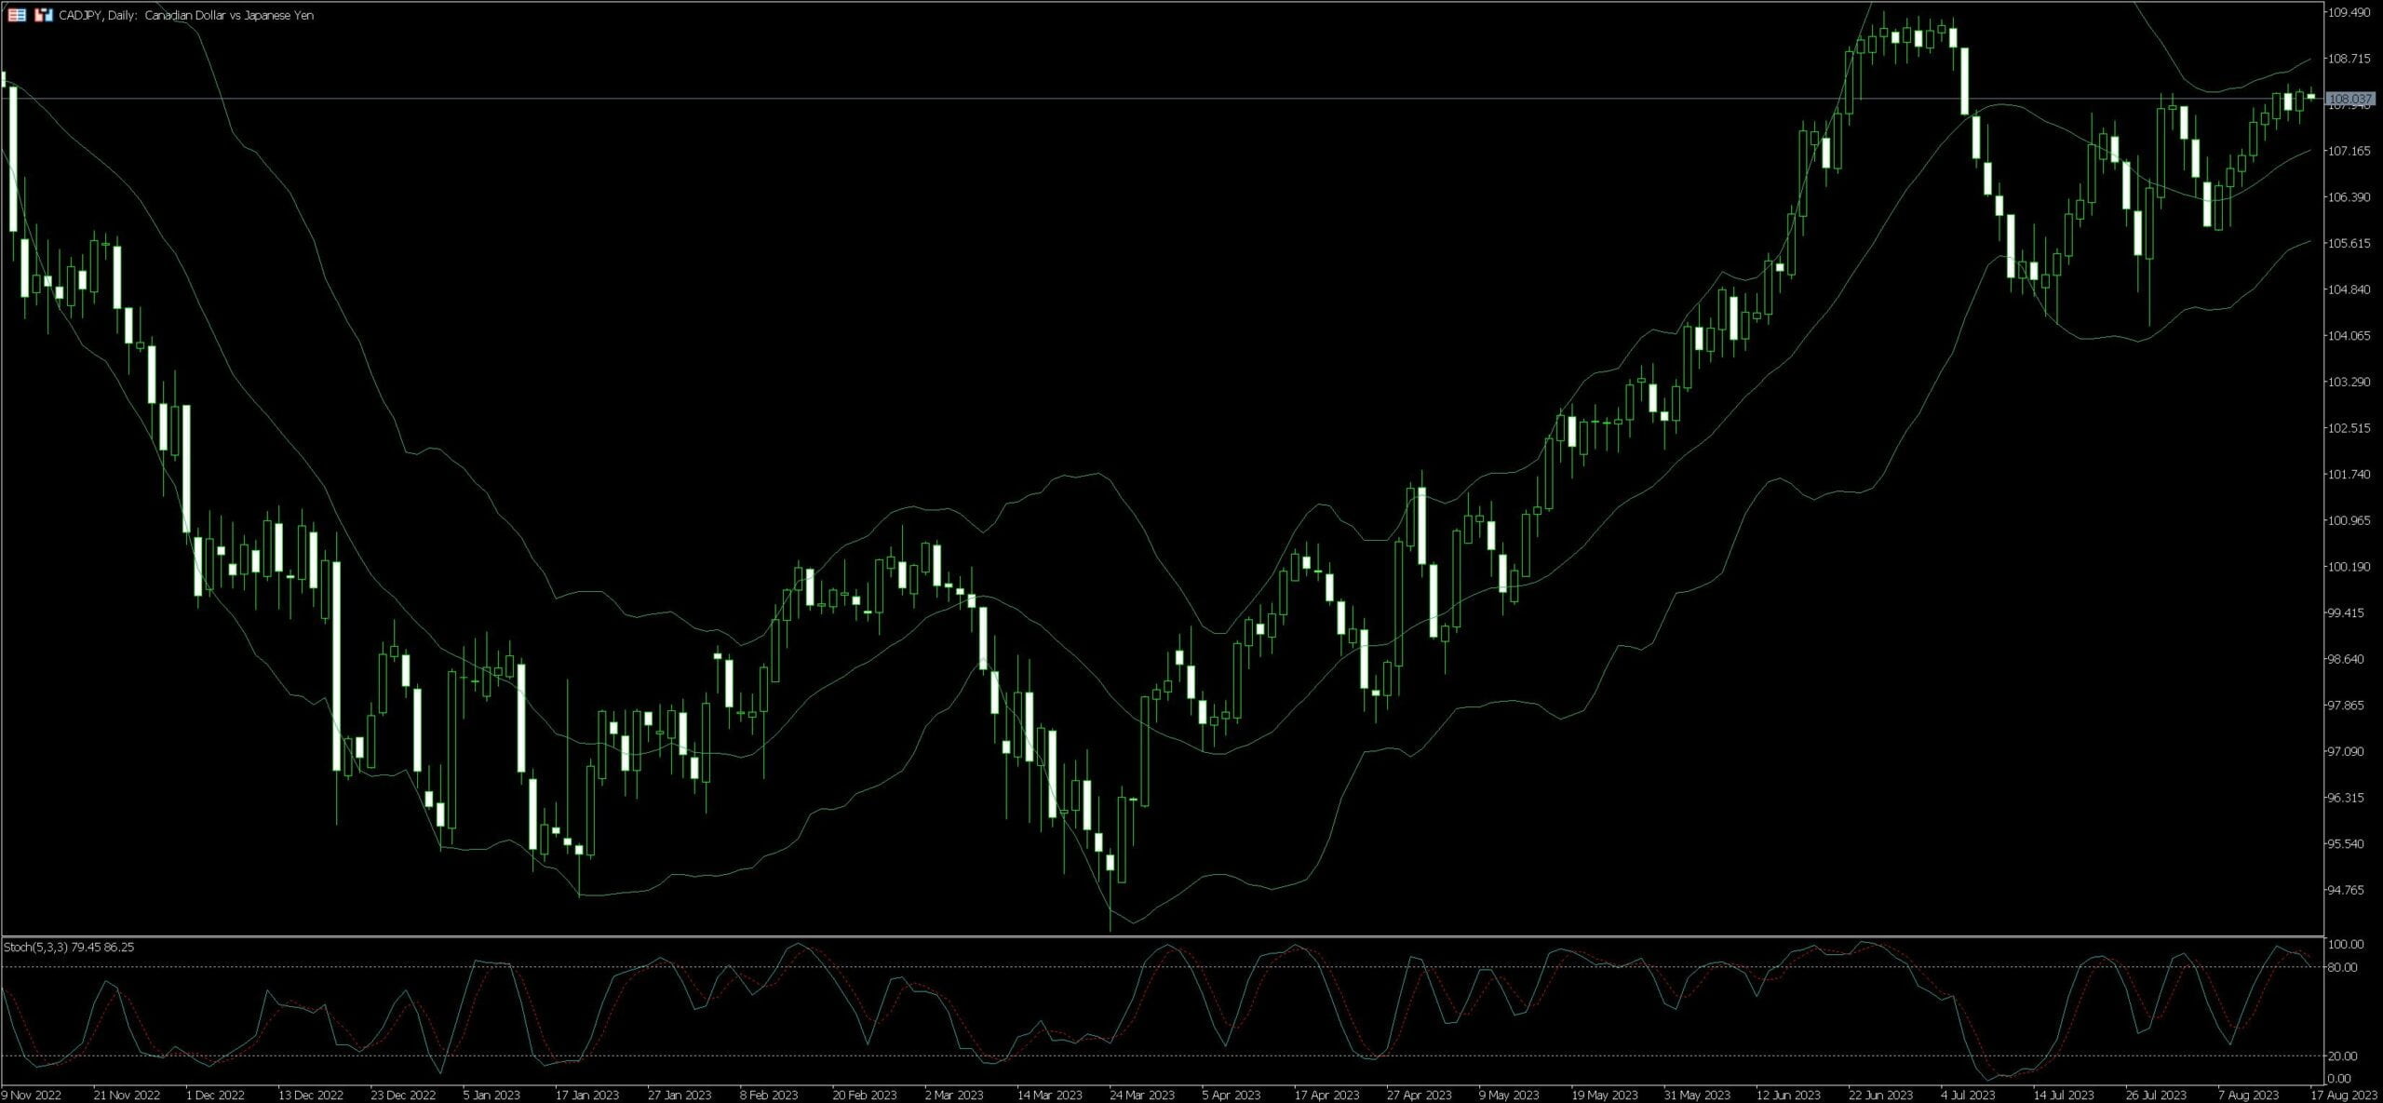Click the 9 Nov 2022 date label
This screenshot has width=2383, height=1103.
click(x=33, y=1095)
